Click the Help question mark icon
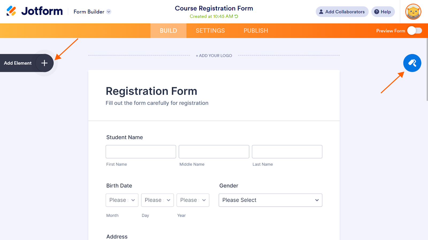The width and height of the screenshot is (428, 240). (377, 12)
